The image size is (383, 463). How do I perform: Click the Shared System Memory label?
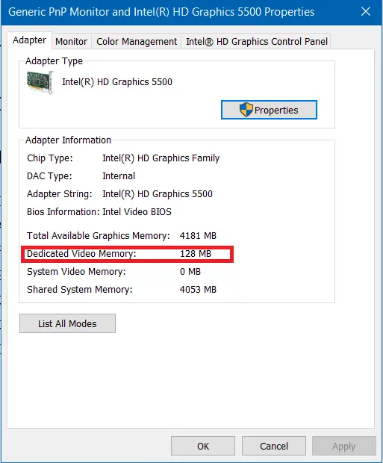tap(80, 290)
